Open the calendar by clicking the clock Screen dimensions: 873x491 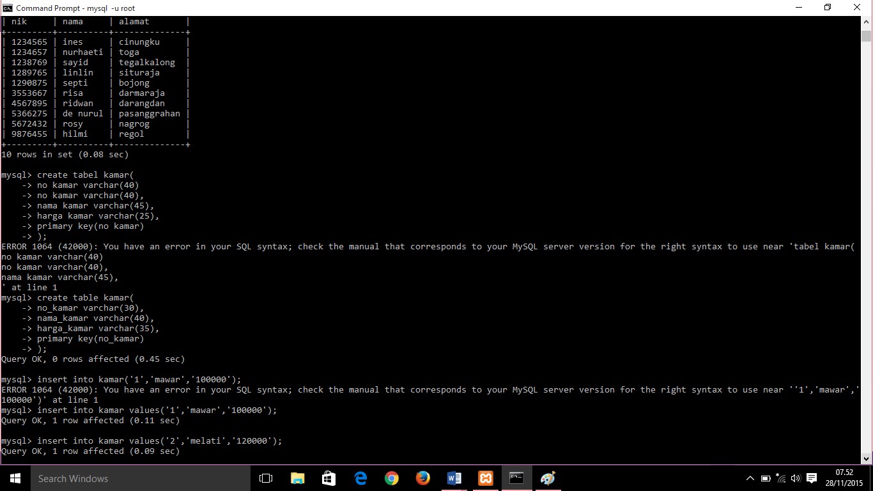pos(845,478)
